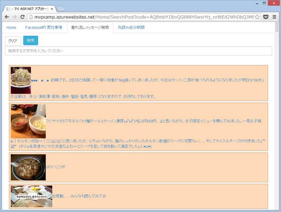281x212 pixels.
Task: Click the blue 検索 button
Action: 30,40
